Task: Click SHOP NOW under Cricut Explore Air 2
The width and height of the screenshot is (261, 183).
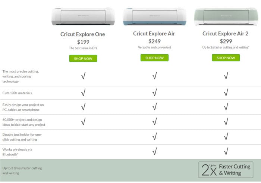Action: (226, 58)
